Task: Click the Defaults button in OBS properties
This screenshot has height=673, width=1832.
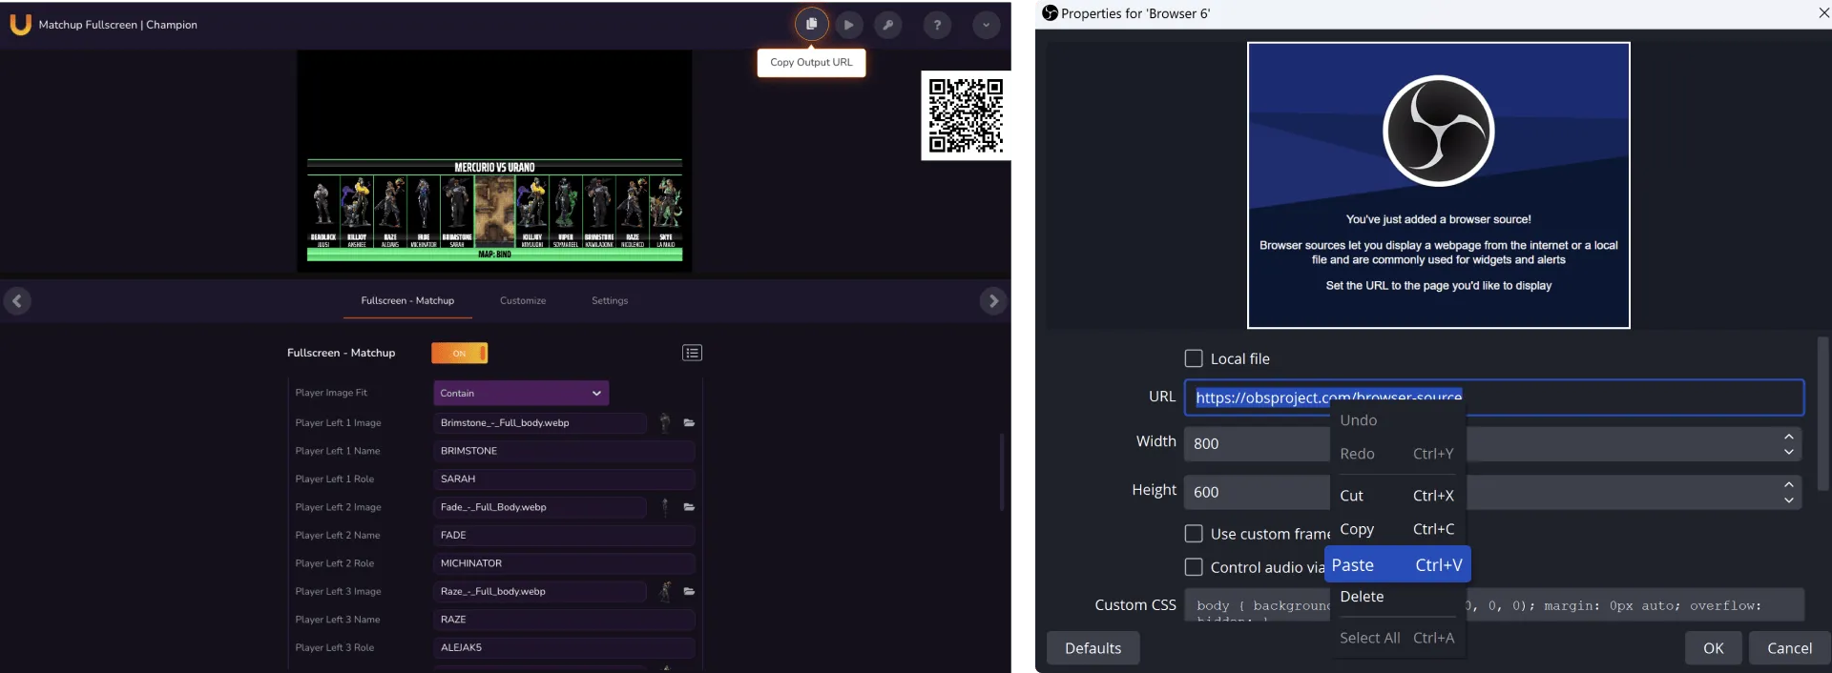Action: [1093, 648]
